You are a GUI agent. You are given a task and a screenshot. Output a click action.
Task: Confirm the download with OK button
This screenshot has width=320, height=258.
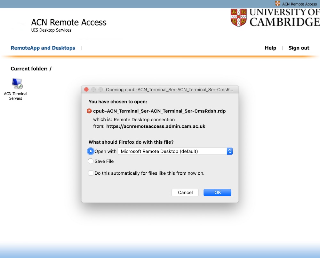(217, 193)
